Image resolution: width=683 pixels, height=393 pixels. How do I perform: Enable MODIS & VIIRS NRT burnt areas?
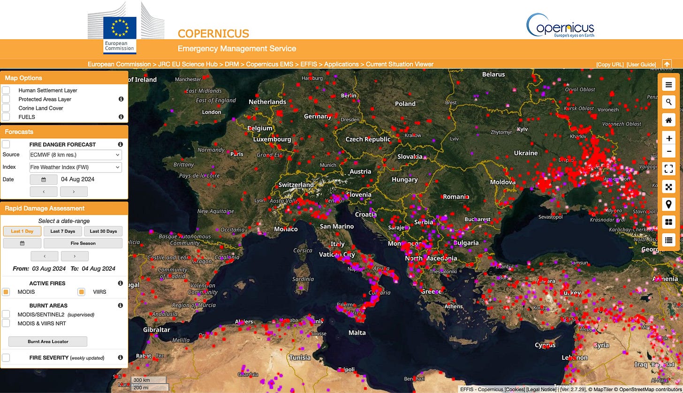coord(6,323)
